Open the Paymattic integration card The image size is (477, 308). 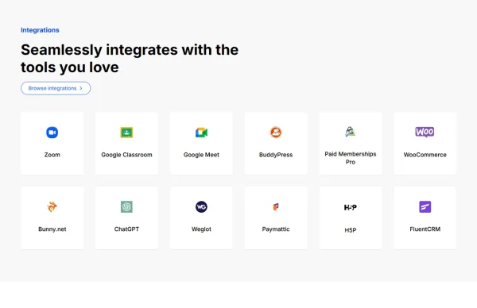coord(276,218)
